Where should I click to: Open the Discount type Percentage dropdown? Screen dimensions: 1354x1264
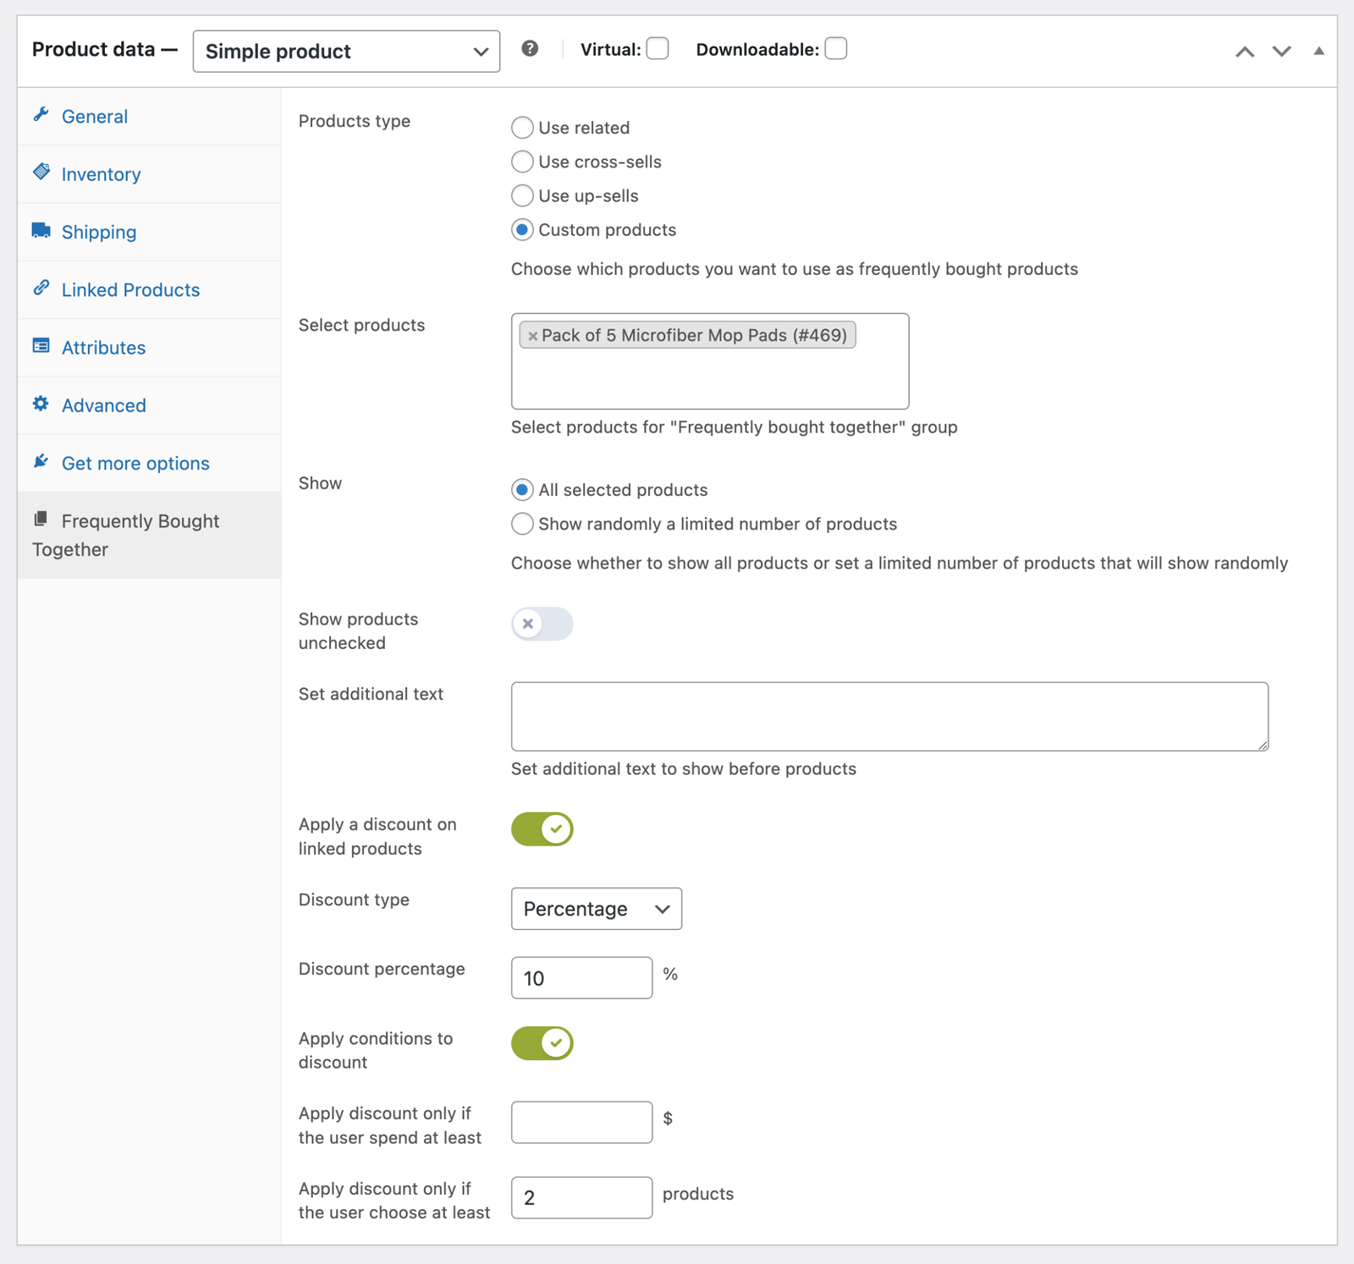click(596, 909)
